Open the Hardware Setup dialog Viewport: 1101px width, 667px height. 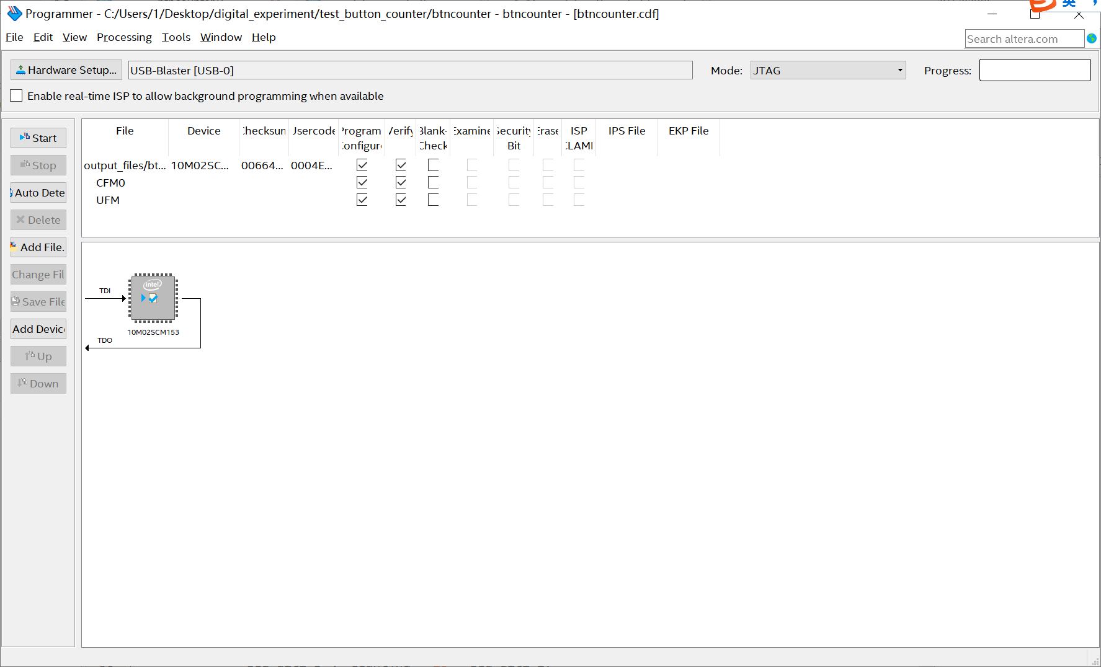point(66,69)
